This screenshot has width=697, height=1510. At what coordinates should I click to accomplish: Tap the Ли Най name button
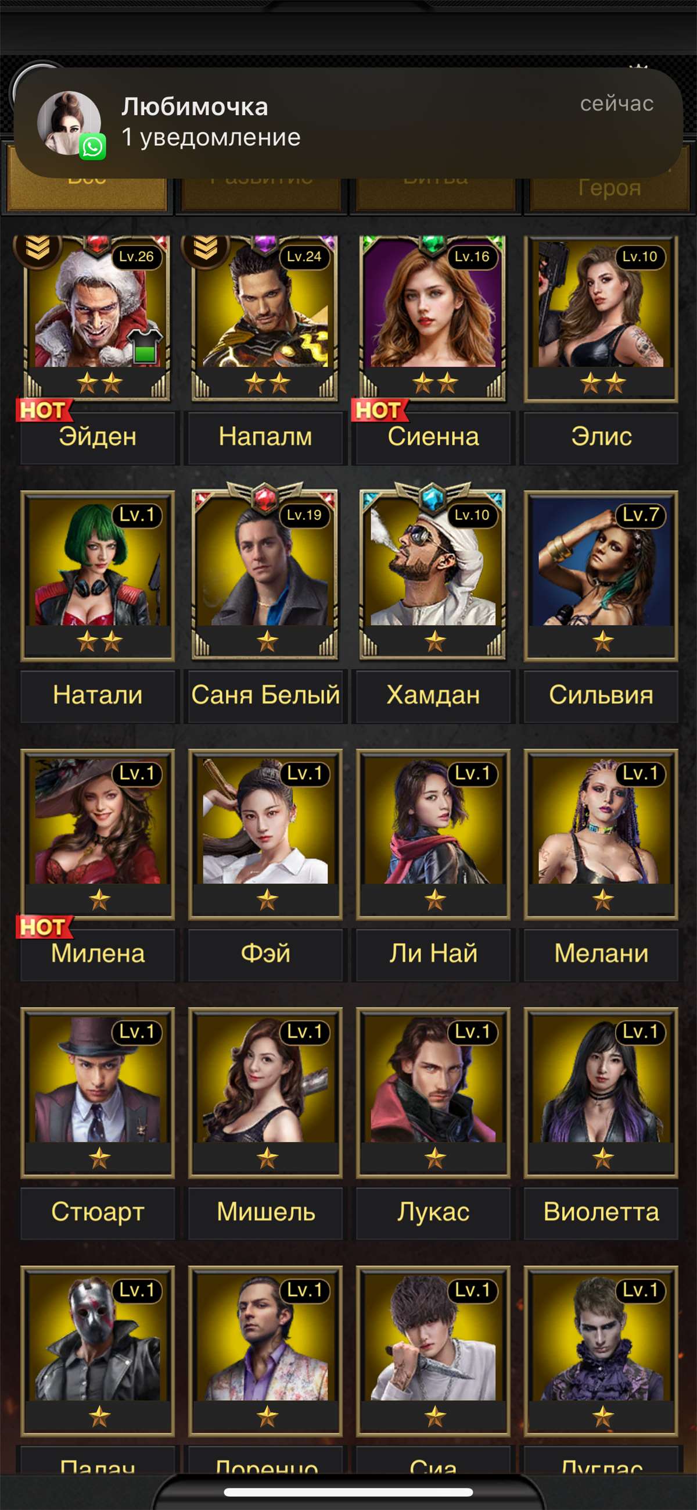coord(433,954)
